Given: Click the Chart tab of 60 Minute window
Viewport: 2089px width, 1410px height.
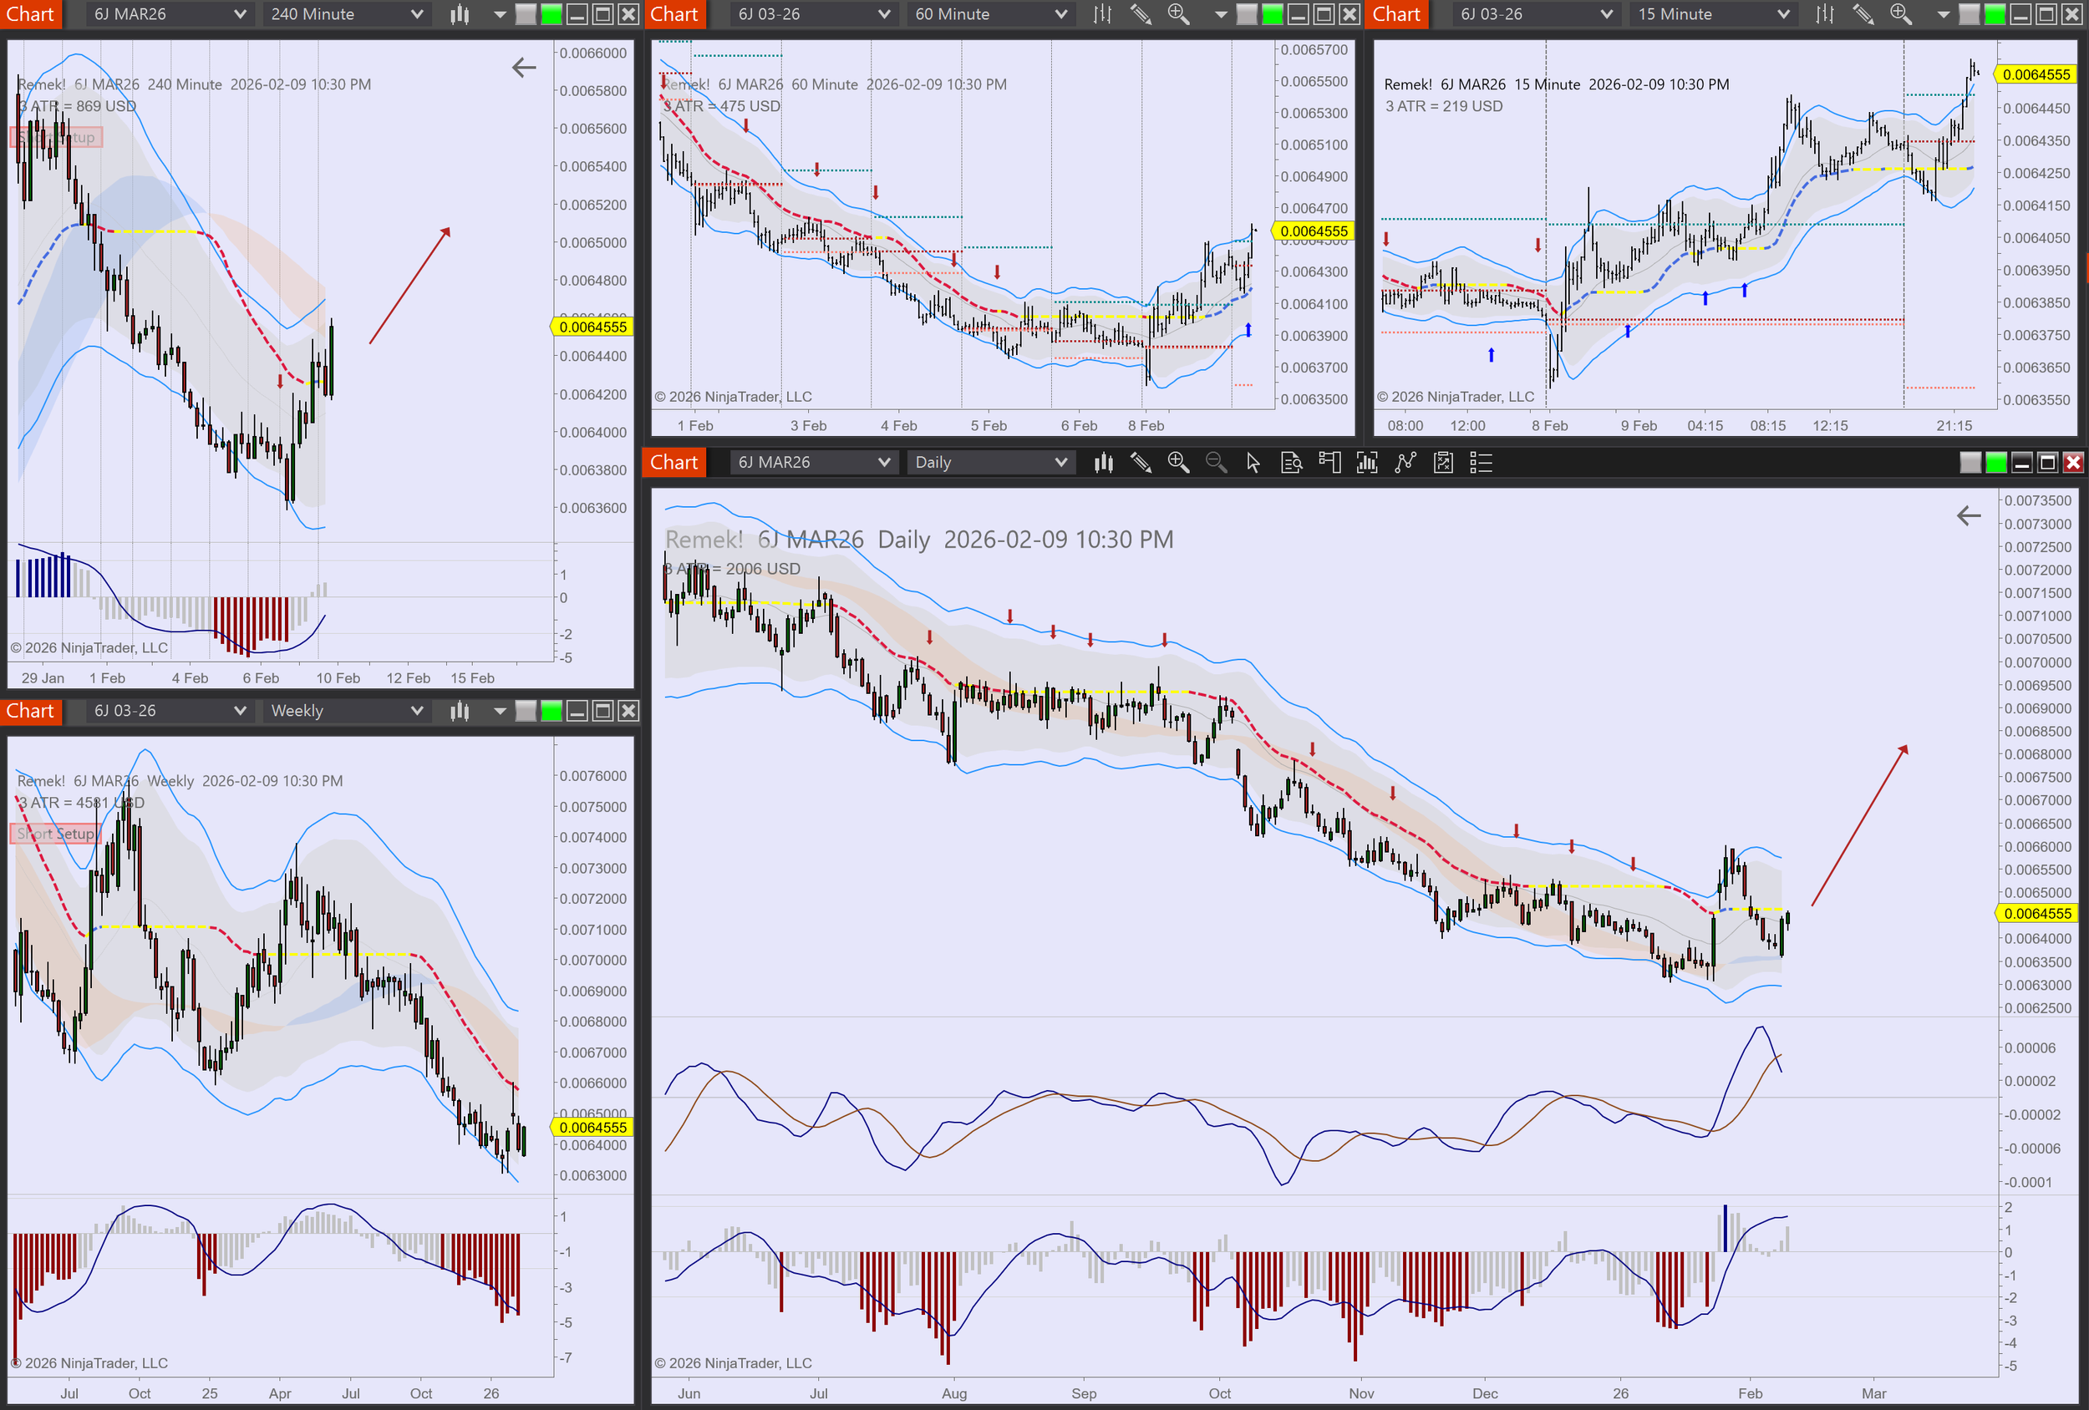Looking at the screenshot, I should click(674, 14).
